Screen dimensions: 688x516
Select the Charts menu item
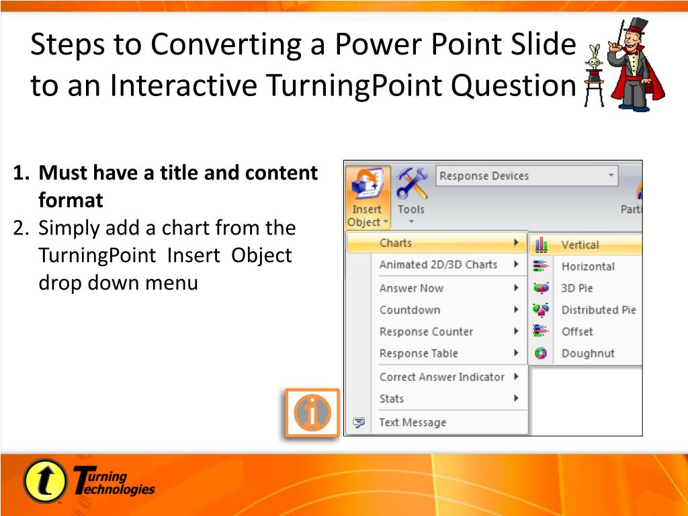(437, 243)
